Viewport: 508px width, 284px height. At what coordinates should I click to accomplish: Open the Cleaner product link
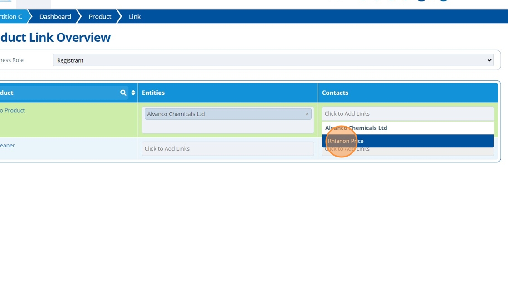point(7,145)
